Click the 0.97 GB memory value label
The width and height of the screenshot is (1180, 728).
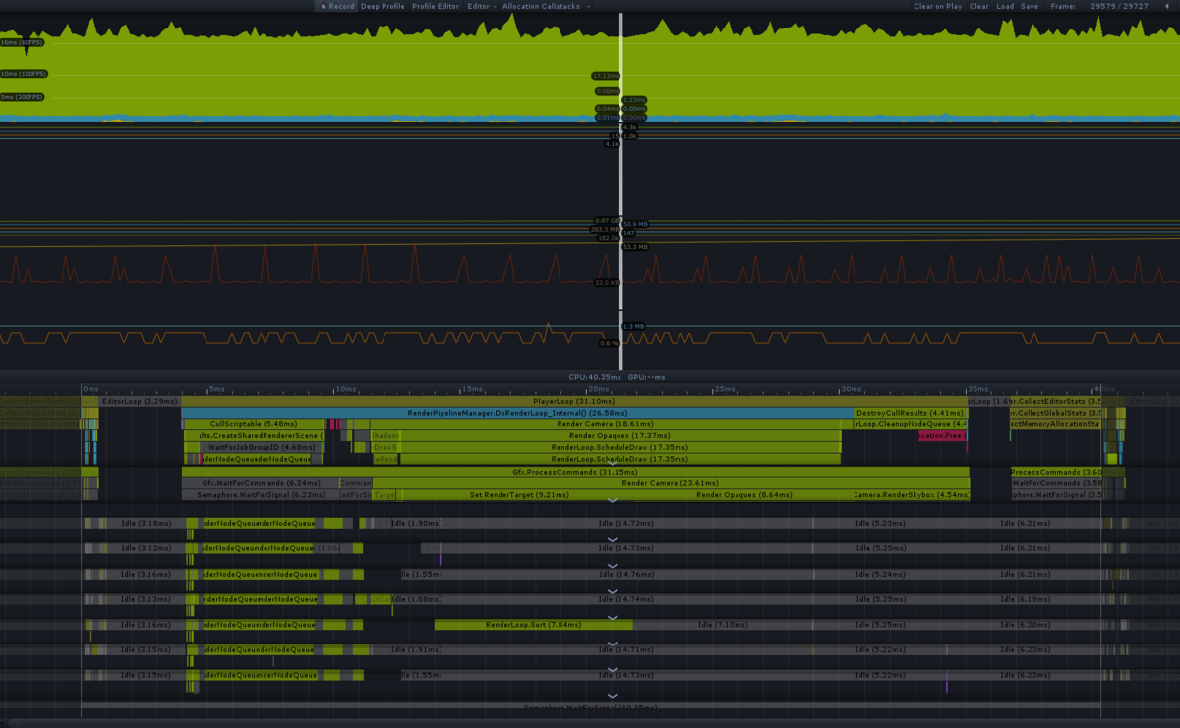(x=607, y=221)
